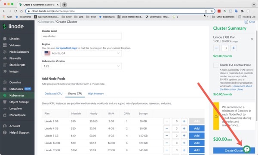Viewport: 258px width, 155px height.
Task: Increase Linode 2 GB node count
Action: point(184,121)
